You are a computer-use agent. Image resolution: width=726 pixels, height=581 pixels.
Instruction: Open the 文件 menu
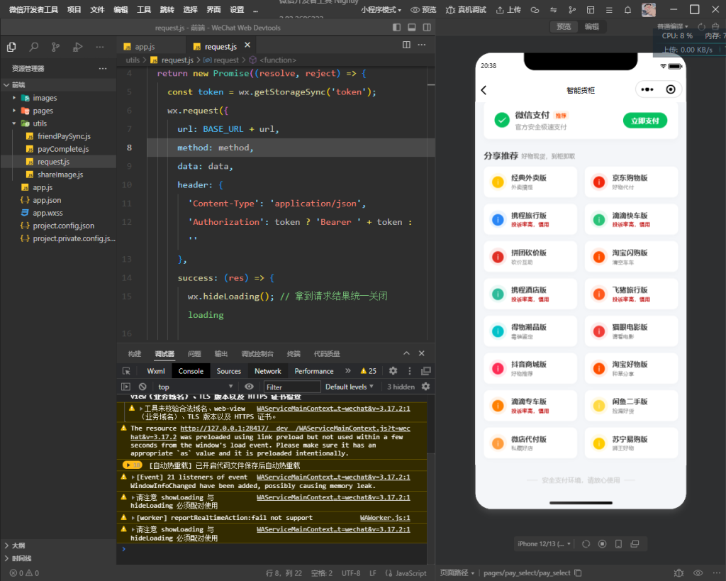coord(97,10)
